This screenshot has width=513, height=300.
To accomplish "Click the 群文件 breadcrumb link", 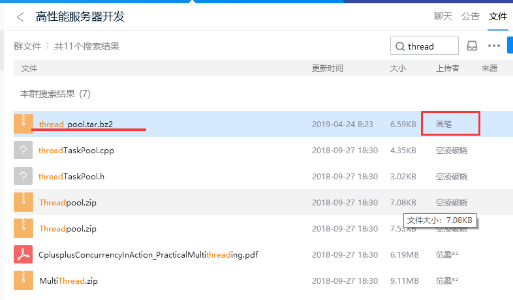I will (x=27, y=46).
